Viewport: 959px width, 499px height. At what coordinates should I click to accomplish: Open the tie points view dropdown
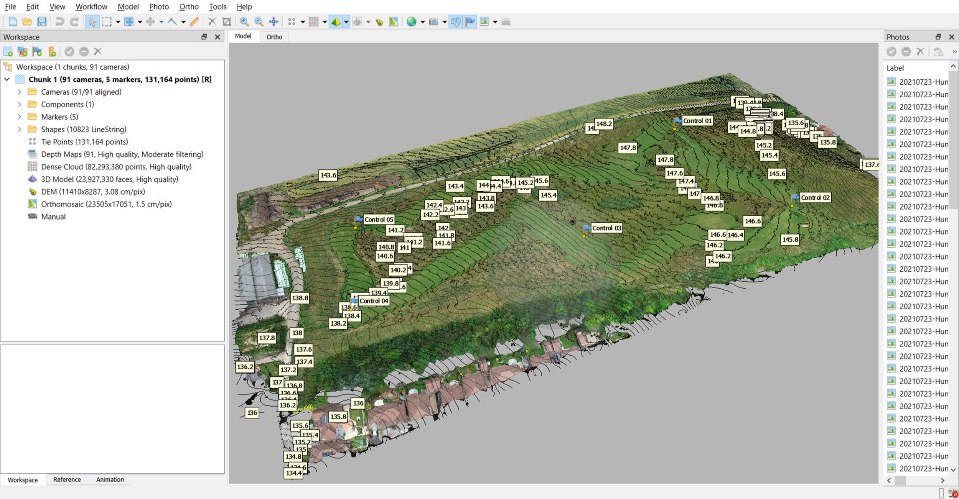click(303, 22)
